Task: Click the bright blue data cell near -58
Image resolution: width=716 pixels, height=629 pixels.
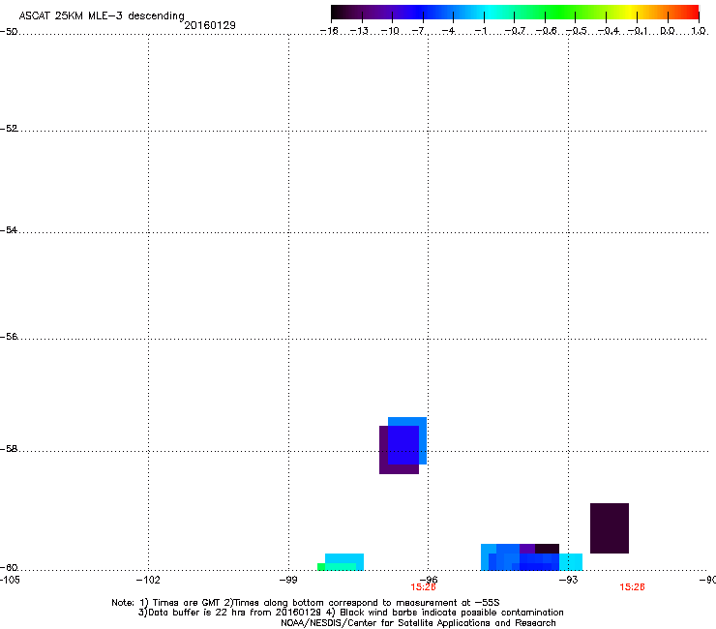Action: [x=403, y=445]
